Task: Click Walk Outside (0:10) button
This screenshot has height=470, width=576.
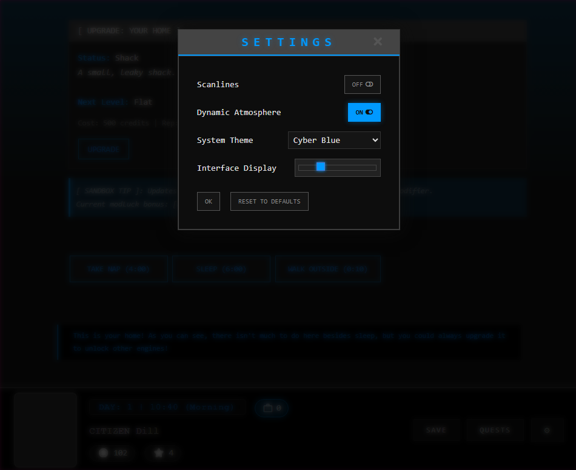Action: (327, 269)
